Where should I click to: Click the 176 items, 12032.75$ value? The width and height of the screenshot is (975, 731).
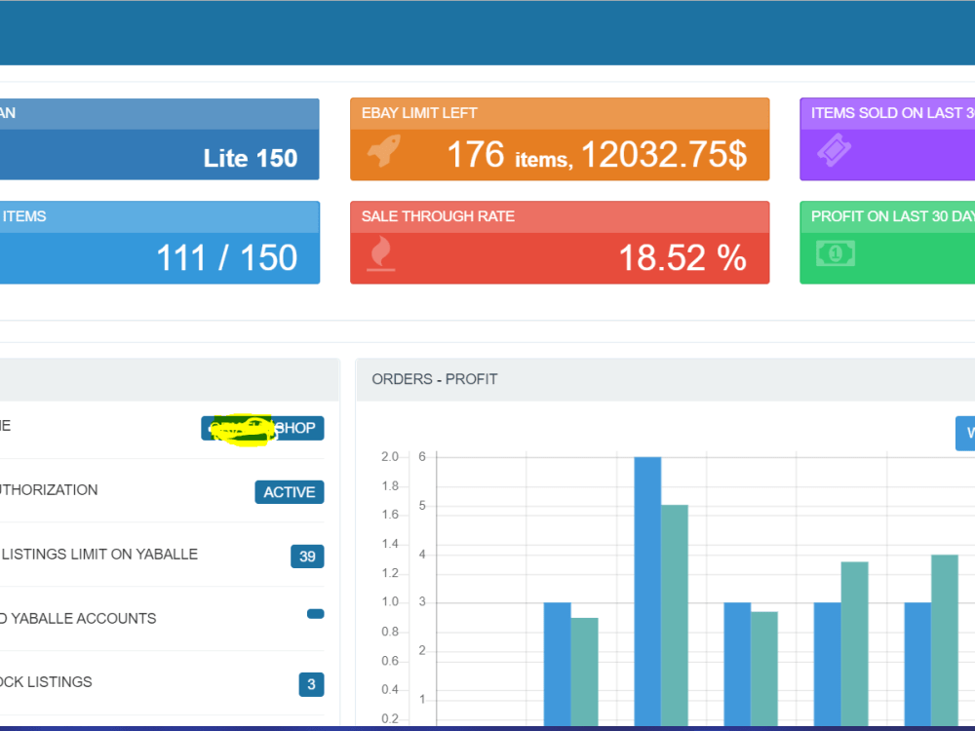click(x=597, y=154)
